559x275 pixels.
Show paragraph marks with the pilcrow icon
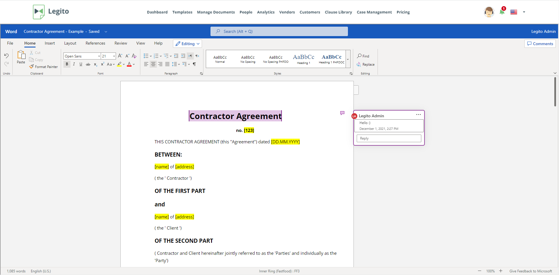click(x=194, y=64)
